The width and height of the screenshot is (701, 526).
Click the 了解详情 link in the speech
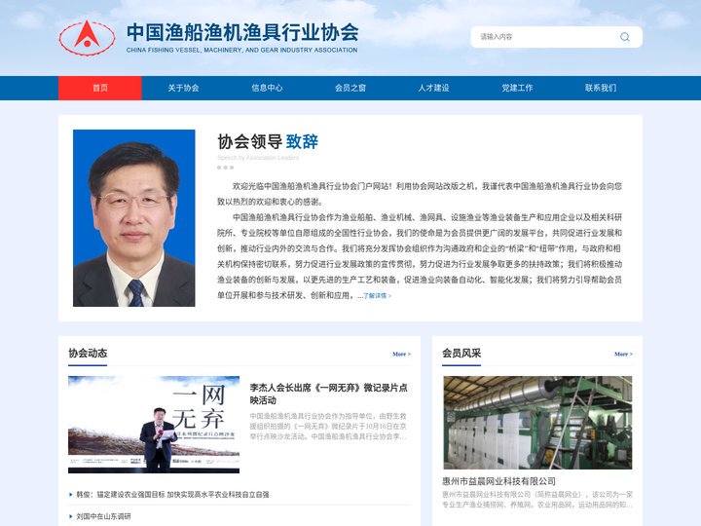tap(377, 296)
